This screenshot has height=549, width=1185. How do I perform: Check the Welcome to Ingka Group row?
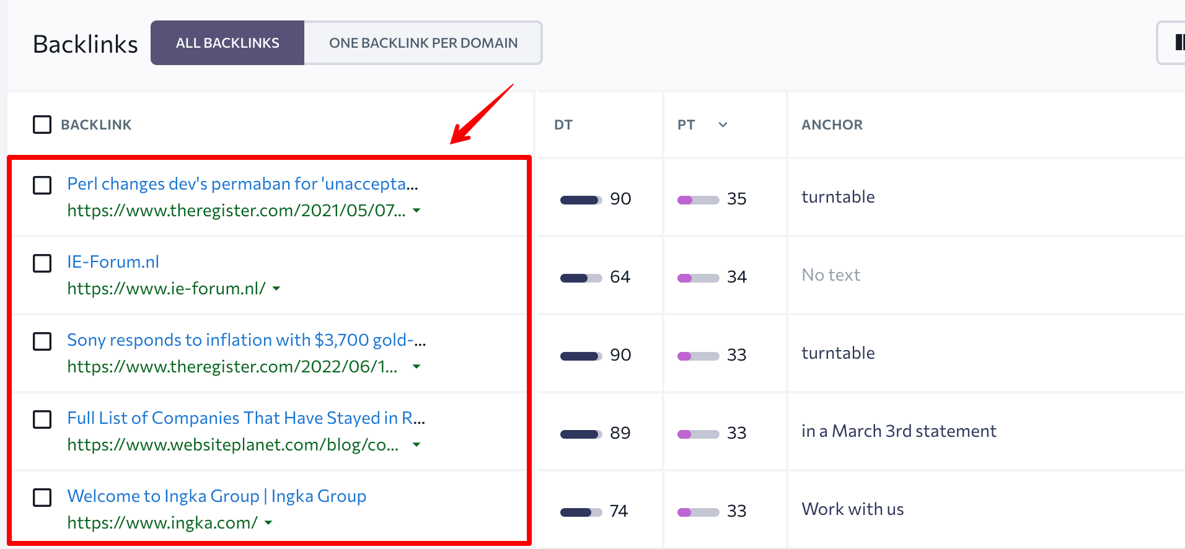(42, 498)
